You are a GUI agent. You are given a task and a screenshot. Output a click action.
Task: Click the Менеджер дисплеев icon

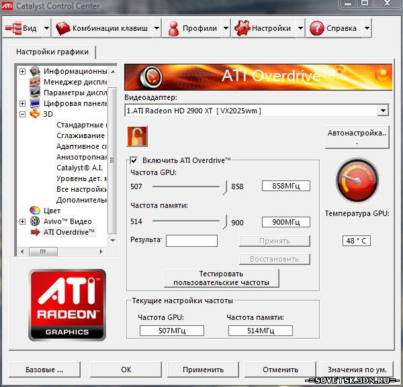pyautogui.click(x=35, y=82)
